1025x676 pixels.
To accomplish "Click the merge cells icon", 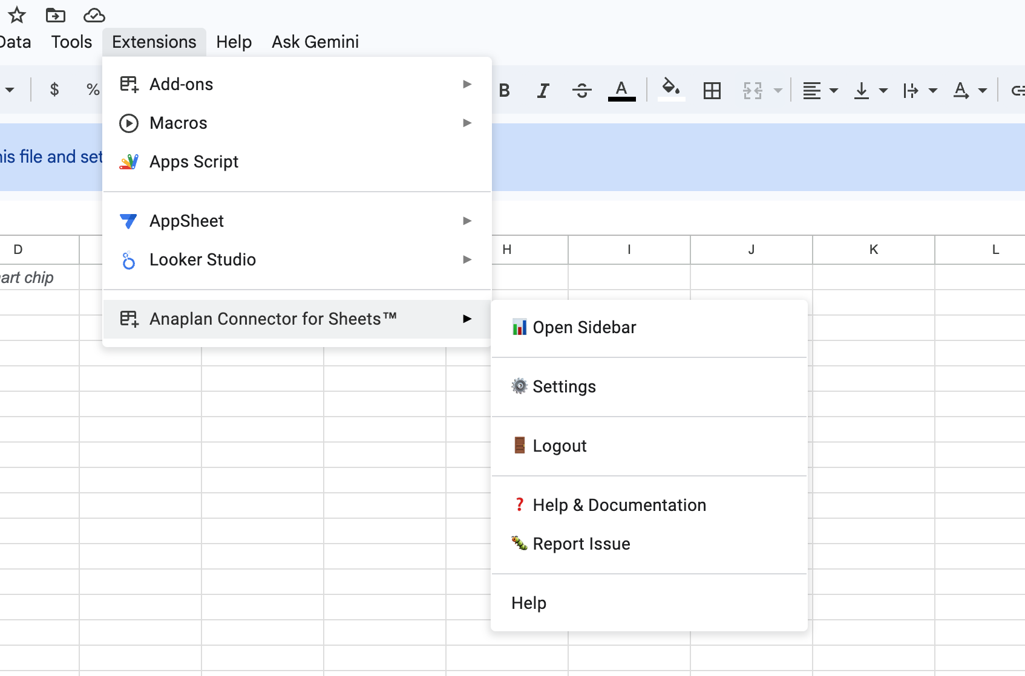I will pyautogui.click(x=752, y=90).
